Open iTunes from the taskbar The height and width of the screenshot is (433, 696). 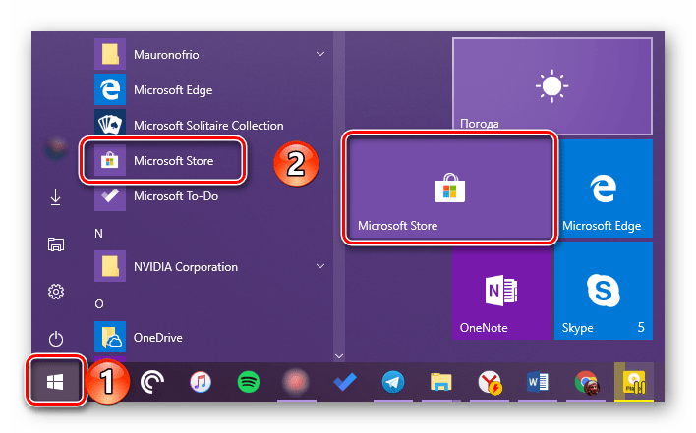[201, 382]
